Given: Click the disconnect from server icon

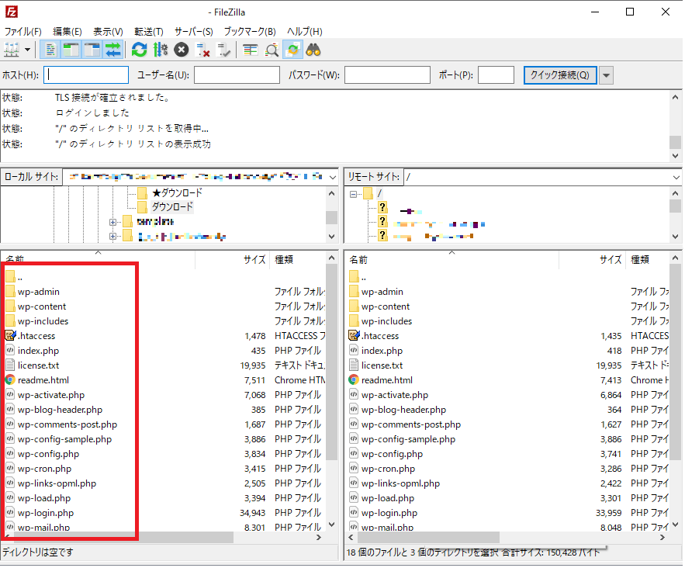Looking at the screenshot, I should point(203,50).
